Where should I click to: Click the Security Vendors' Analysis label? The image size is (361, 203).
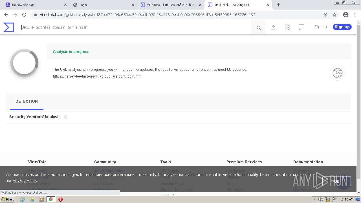click(x=35, y=117)
